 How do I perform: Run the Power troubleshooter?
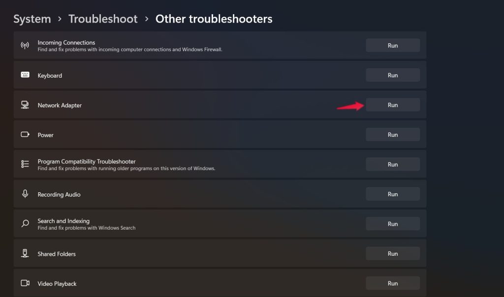pos(392,135)
